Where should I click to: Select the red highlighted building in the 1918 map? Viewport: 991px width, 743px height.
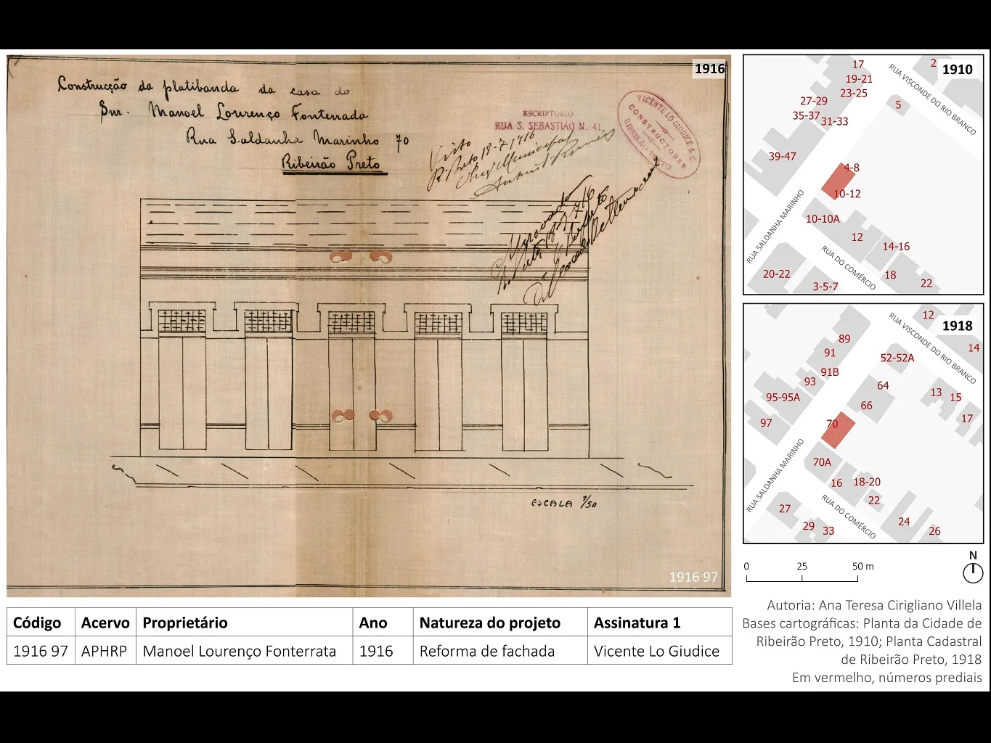coord(839,430)
